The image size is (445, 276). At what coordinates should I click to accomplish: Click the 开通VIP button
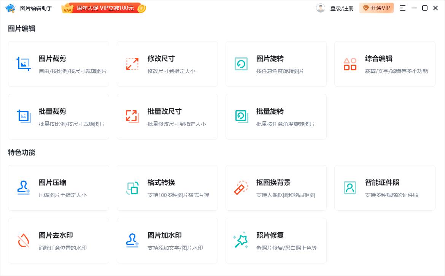tap(376, 8)
